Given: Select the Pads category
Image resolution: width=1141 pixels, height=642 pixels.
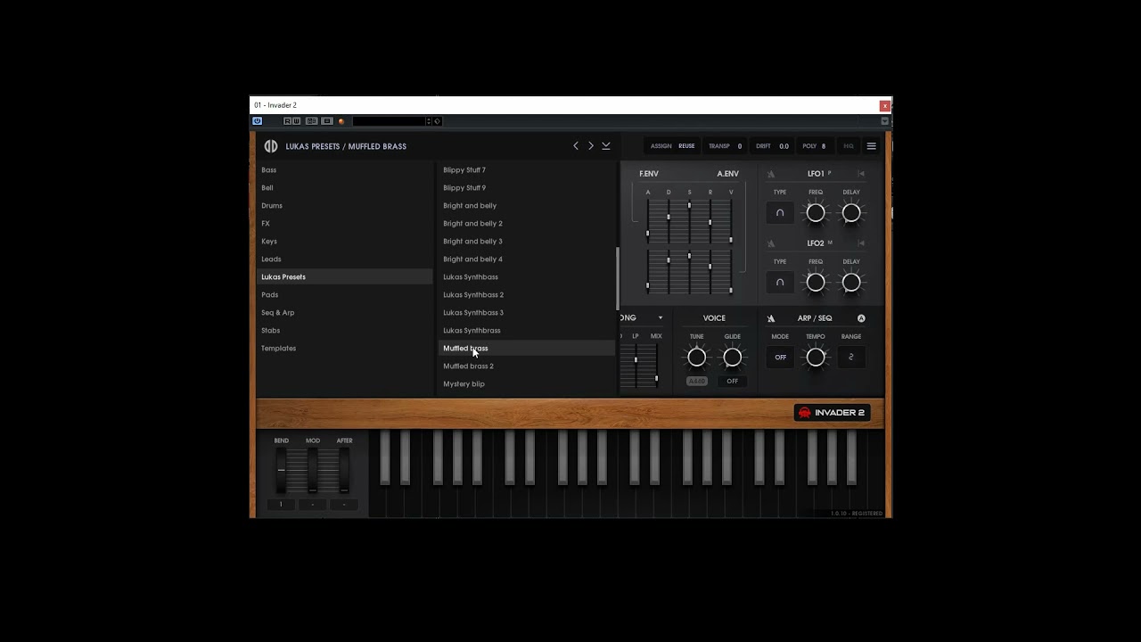Looking at the screenshot, I should coord(345,295).
